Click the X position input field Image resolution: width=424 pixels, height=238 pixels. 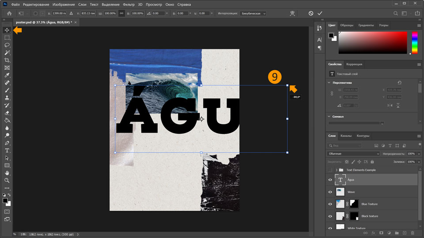(x=59, y=13)
